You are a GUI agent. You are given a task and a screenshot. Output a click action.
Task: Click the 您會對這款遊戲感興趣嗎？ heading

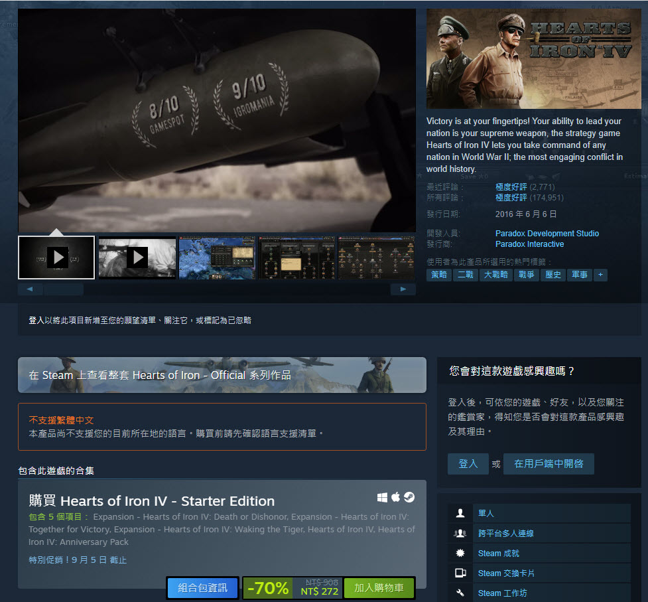(x=511, y=371)
